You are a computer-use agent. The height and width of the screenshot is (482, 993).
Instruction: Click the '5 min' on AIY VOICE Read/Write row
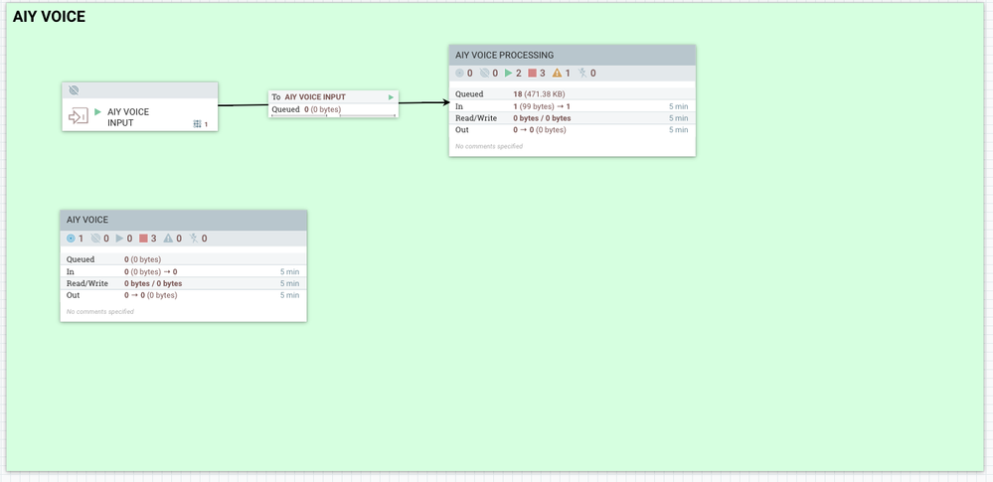289,284
